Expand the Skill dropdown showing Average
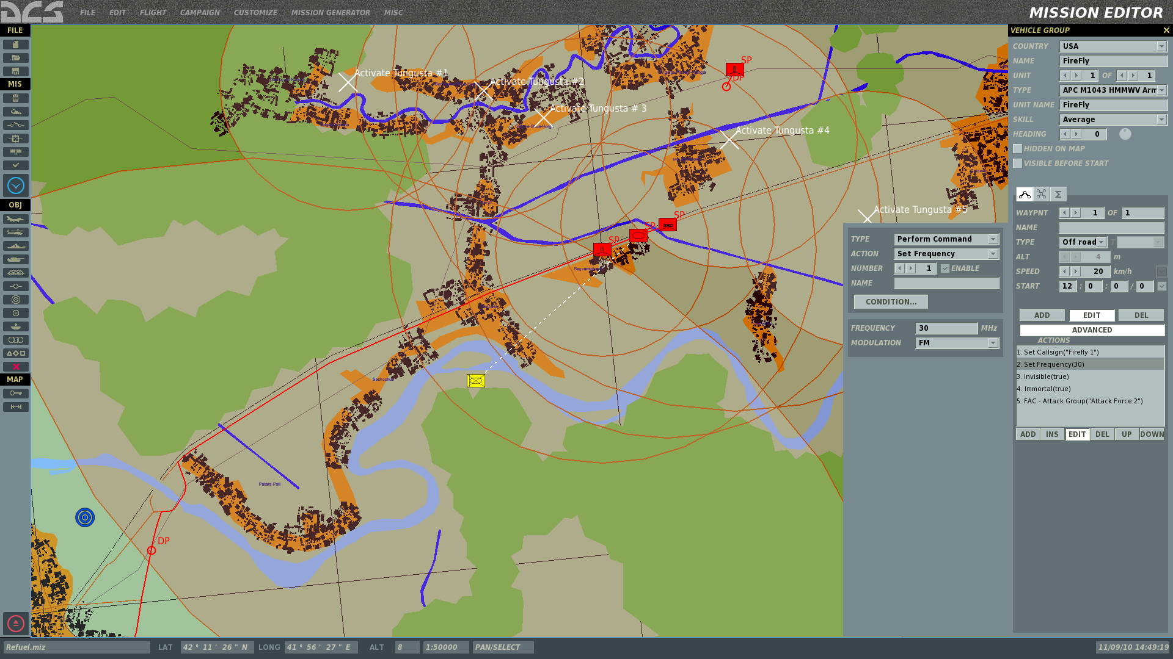1173x659 pixels. [x=1161, y=120]
